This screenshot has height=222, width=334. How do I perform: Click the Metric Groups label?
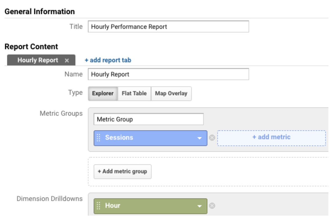point(61,113)
